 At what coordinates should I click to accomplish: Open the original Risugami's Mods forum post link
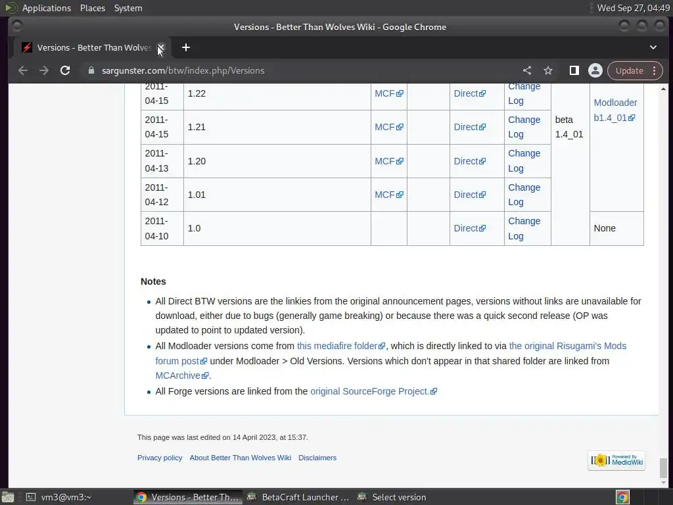pos(567,346)
